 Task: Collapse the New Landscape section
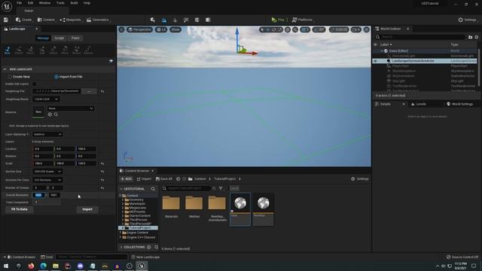tap(5, 69)
